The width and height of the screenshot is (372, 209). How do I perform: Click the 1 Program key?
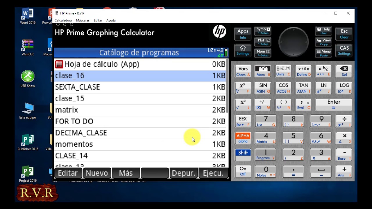coord(266,155)
